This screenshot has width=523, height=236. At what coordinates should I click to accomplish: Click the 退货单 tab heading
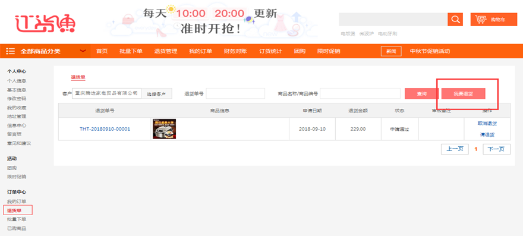78,77
